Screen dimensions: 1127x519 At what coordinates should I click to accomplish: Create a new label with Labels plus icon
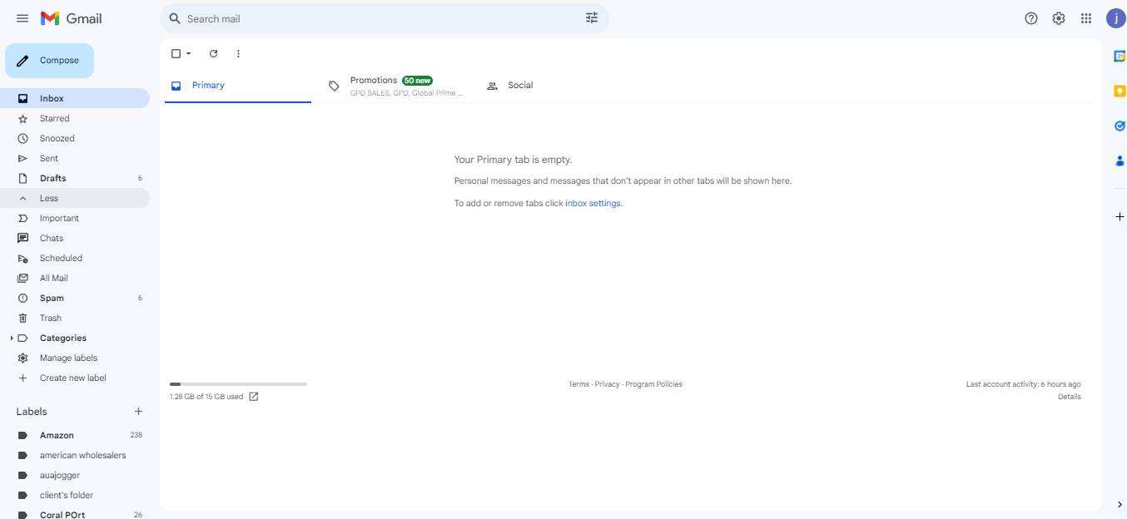coord(138,412)
